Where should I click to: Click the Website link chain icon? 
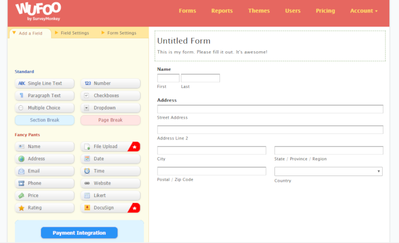(87, 183)
